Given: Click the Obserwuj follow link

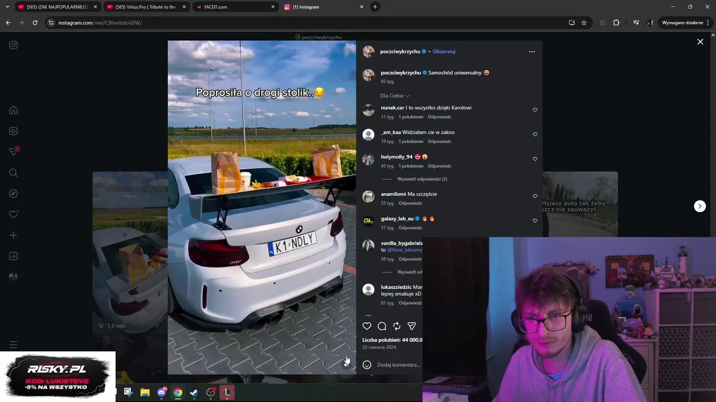Looking at the screenshot, I should (x=444, y=51).
